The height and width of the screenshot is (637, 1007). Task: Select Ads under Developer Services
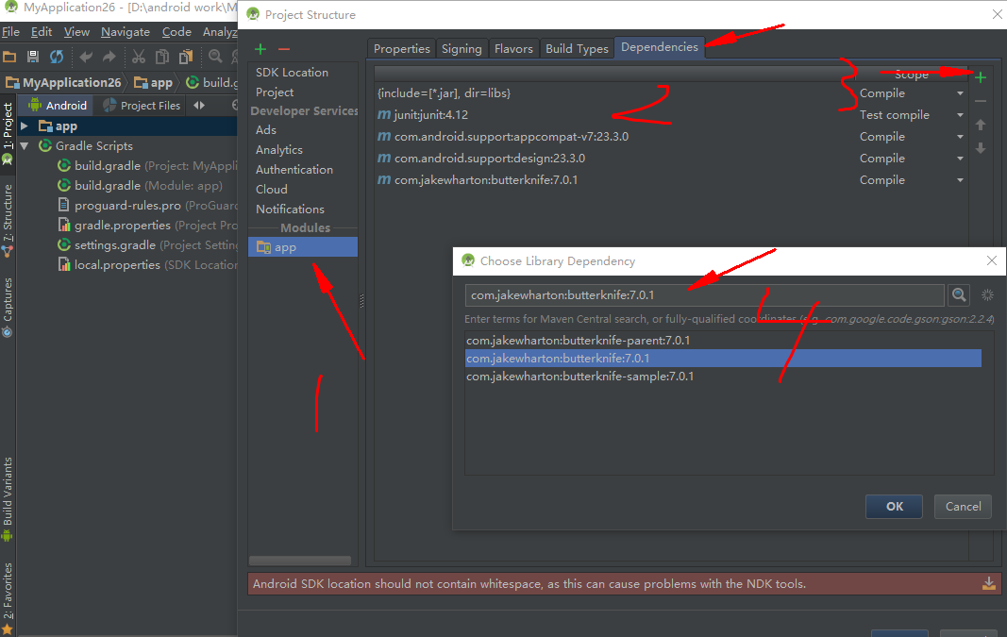click(x=266, y=129)
